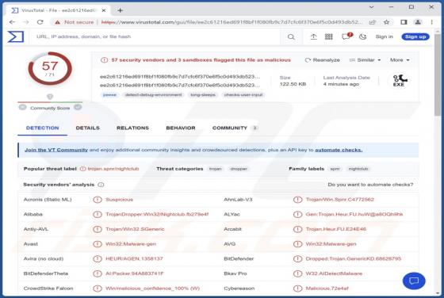Click the info icon beside Popular threat label
444x298 pixels.
82,169
